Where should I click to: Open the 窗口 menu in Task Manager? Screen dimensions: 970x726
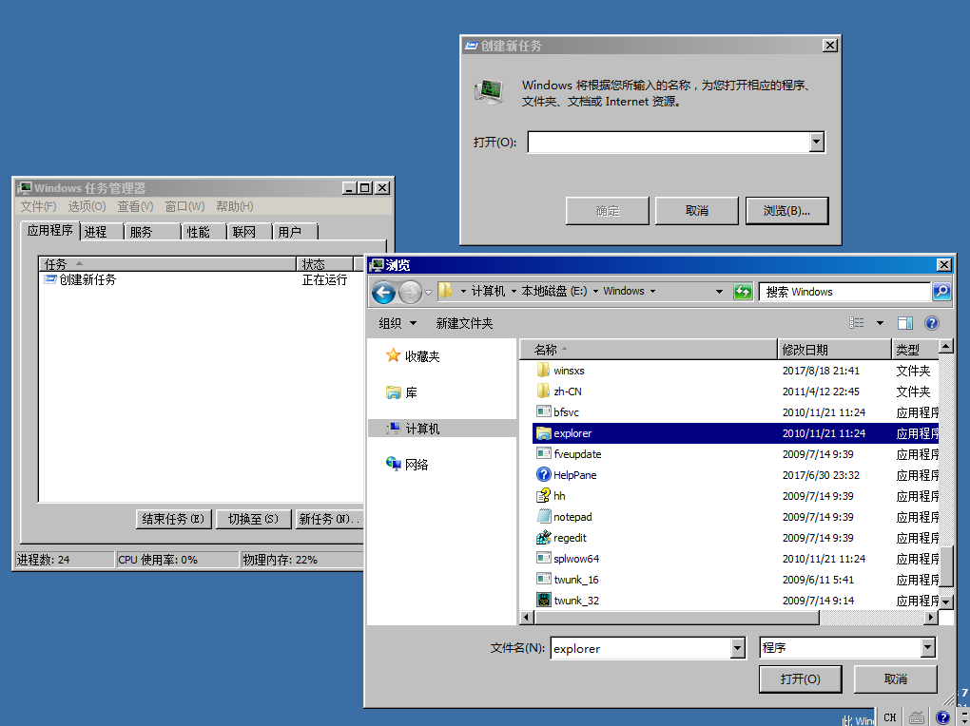click(x=184, y=206)
